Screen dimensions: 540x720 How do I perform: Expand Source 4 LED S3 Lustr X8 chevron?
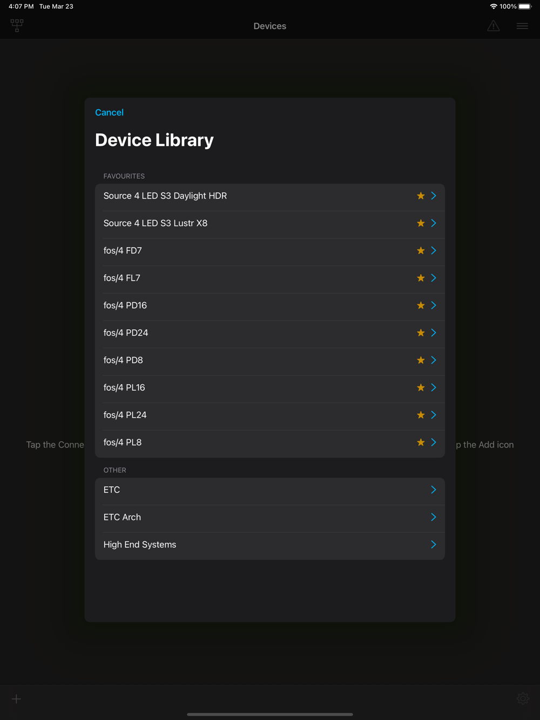[x=434, y=223]
